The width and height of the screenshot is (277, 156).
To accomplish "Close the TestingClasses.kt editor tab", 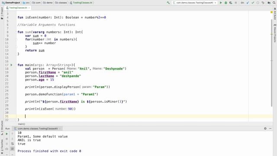I will pyautogui.click(x=29, y=8).
